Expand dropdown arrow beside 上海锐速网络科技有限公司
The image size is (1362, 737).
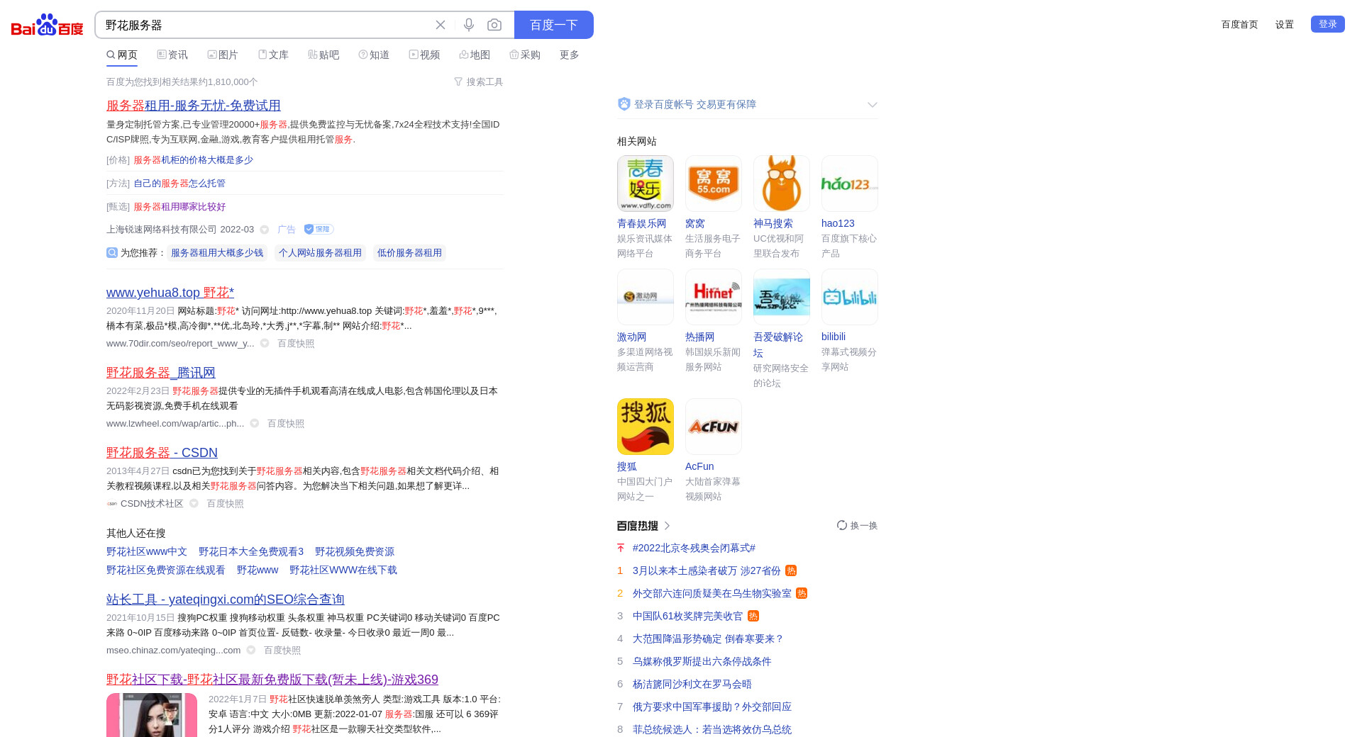coord(265,230)
